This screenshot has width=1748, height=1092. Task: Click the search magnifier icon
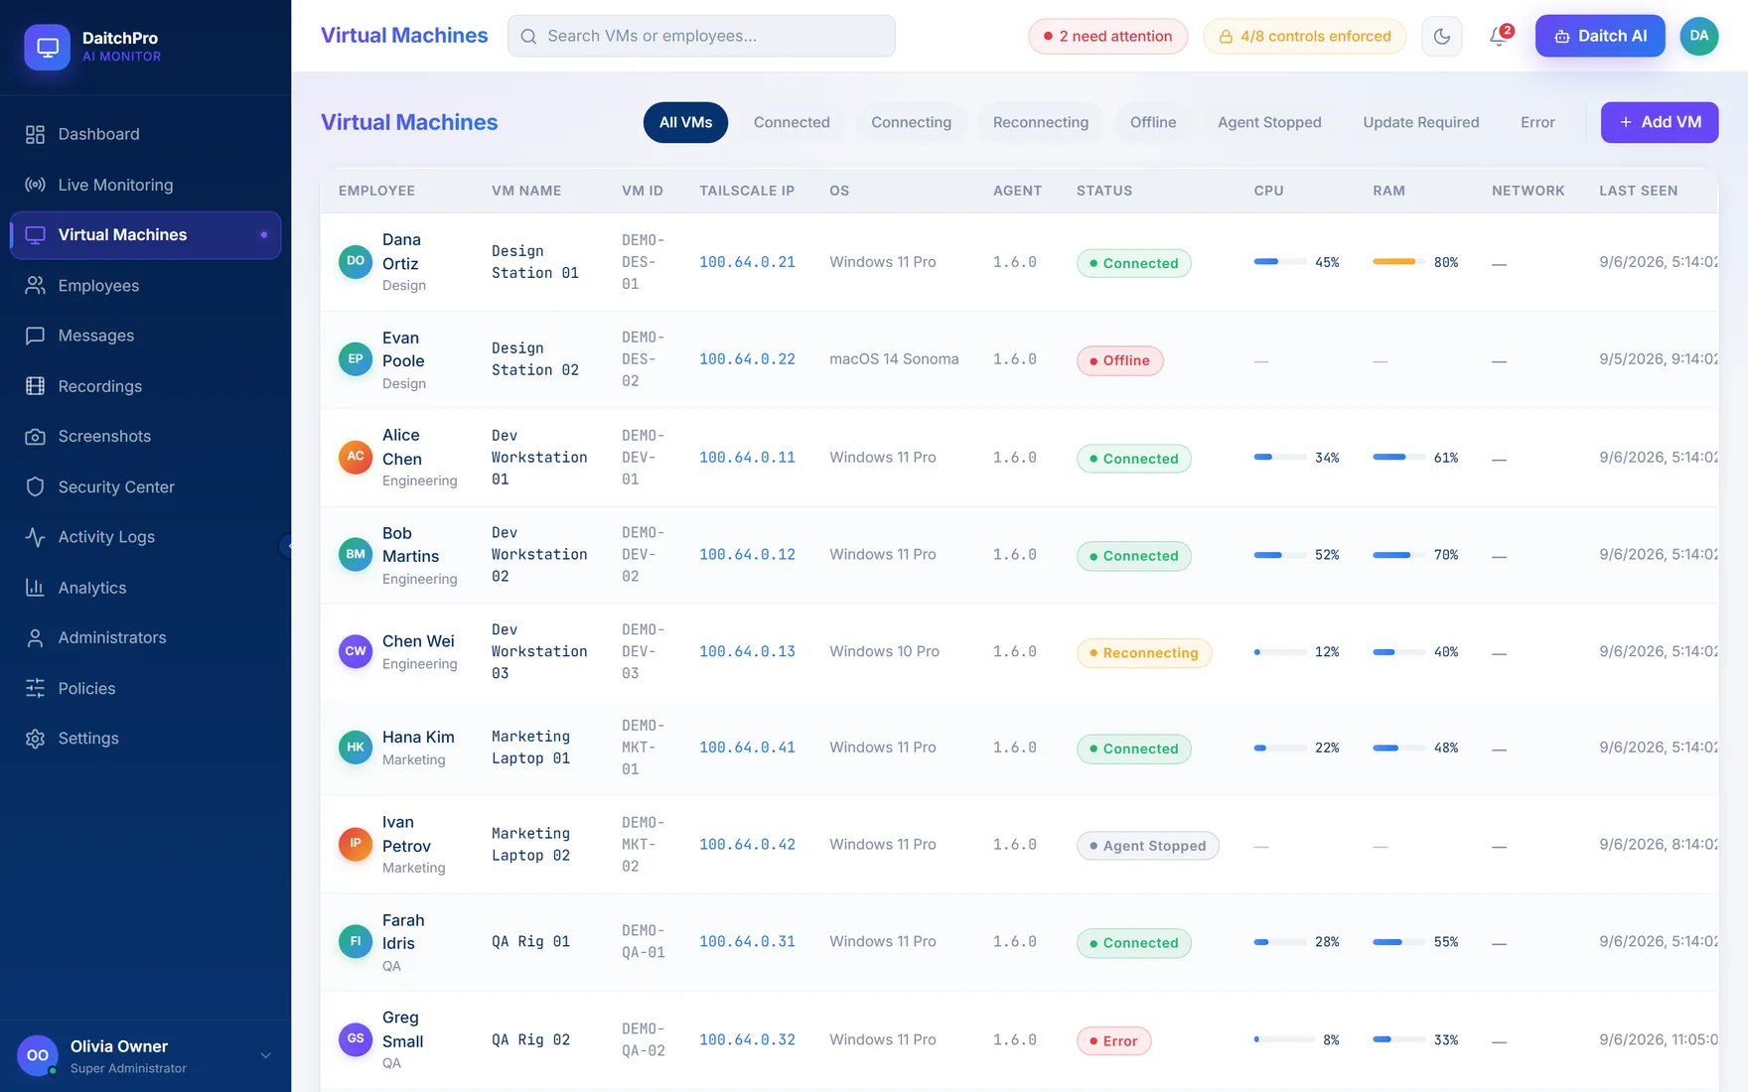[528, 36]
